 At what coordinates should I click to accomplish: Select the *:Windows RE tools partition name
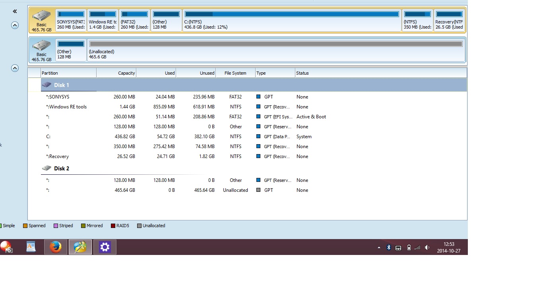click(66, 107)
